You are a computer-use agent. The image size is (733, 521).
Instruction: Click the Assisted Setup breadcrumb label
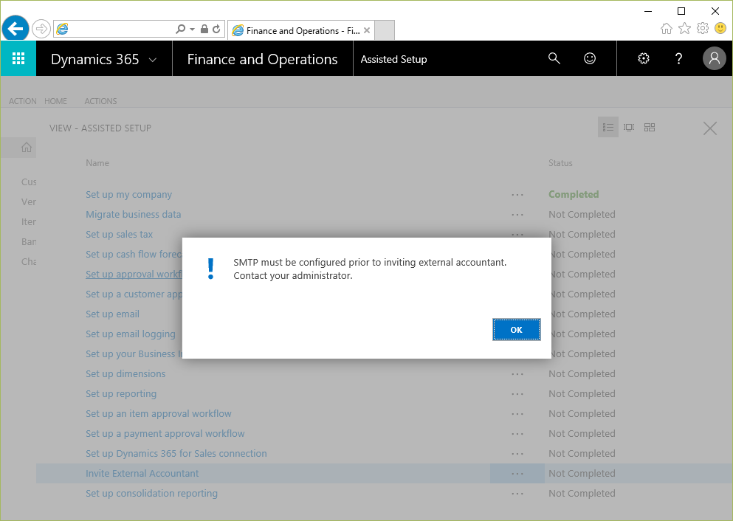pos(393,59)
